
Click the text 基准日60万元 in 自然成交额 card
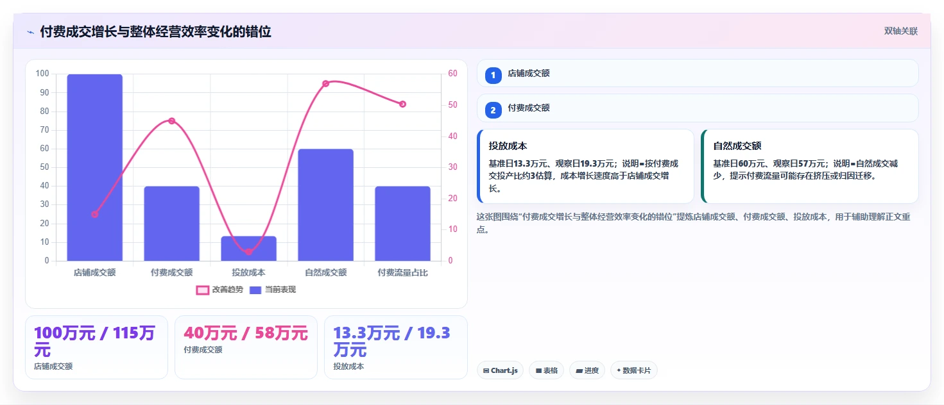click(x=742, y=164)
